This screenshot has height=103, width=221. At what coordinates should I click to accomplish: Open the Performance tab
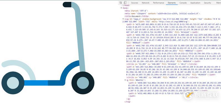(x=158, y=3)
